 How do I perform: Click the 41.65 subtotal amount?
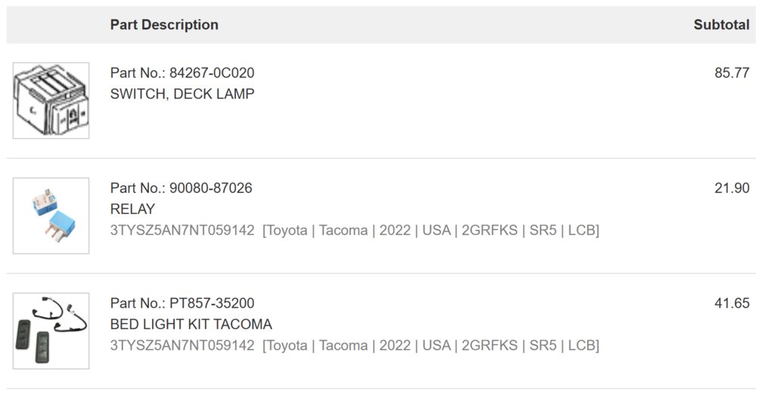(x=732, y=302)
